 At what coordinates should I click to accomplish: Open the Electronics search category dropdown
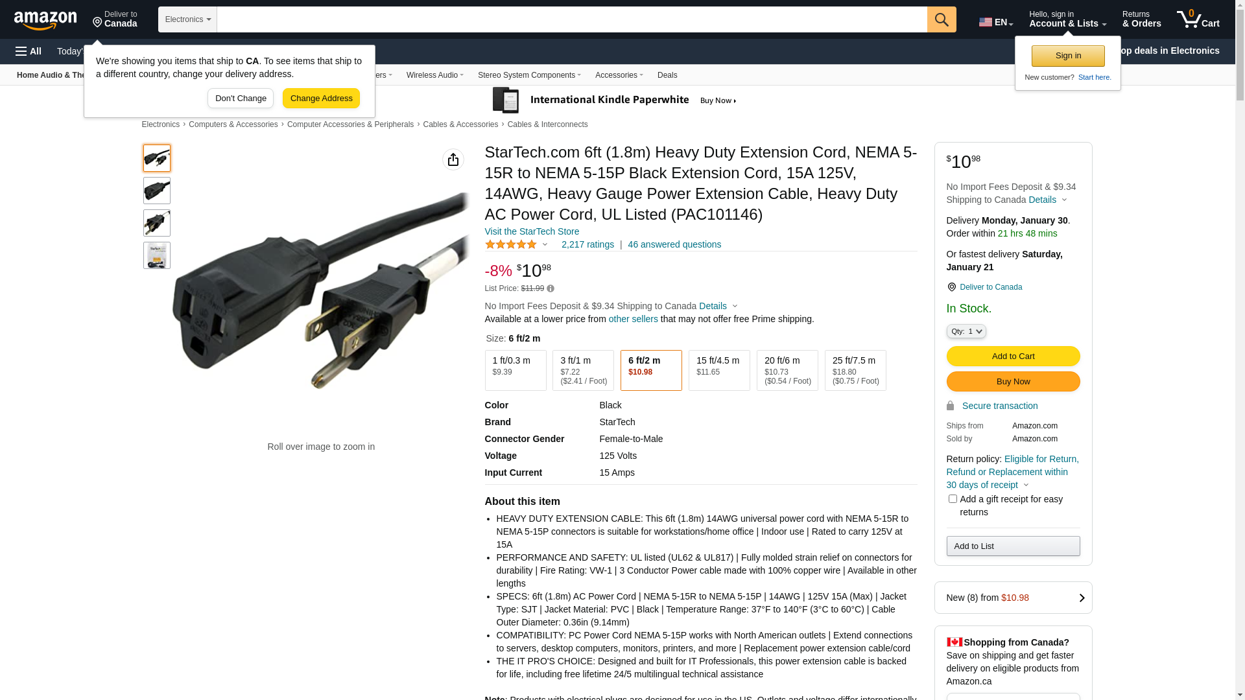tap(187, 19)
